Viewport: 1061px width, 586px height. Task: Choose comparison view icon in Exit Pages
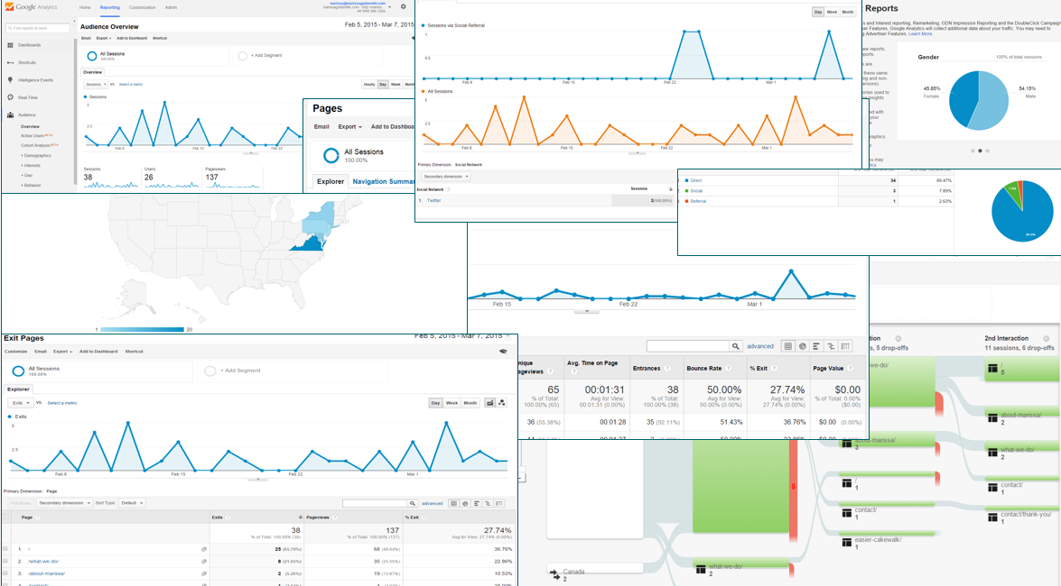(488, 504)
